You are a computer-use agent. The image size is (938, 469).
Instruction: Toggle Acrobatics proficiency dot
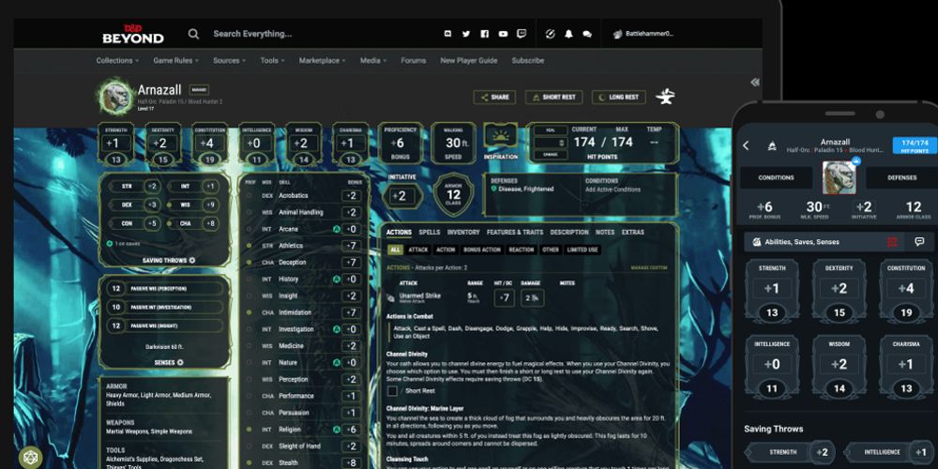pyautogui.click(x=248, y=196)
